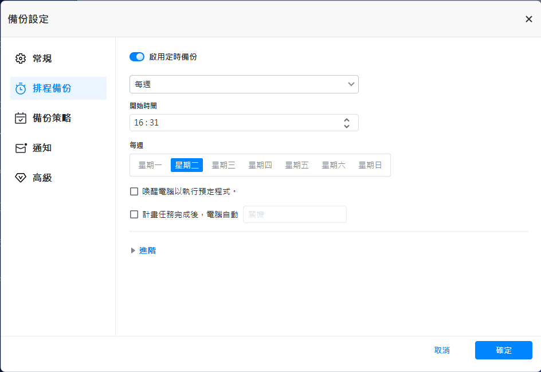Close the 備份設定 dialog with X

(528, 19)
